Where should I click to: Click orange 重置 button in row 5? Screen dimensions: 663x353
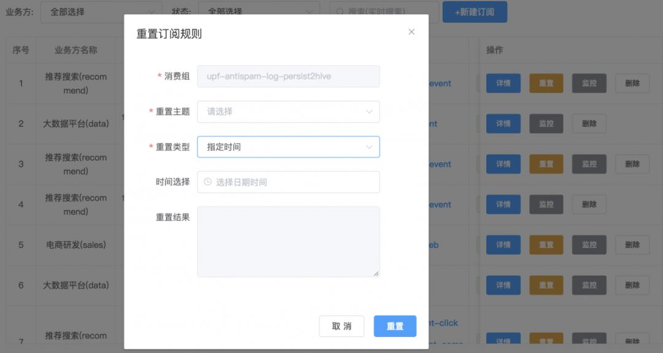[x=546, y=245]
